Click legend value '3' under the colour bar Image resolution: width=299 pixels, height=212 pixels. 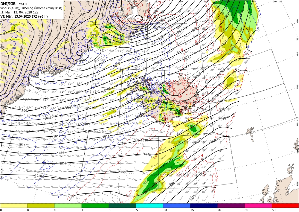[110, 210]
